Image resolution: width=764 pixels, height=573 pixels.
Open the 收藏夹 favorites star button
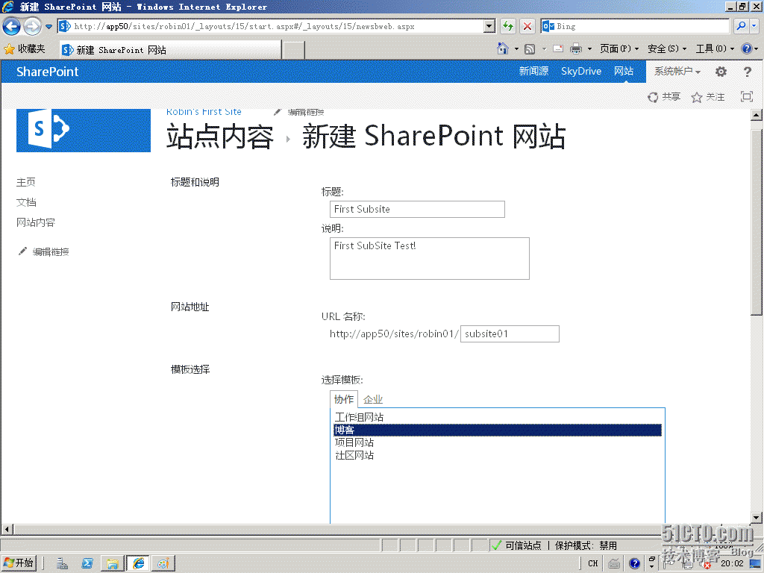pyautogui.click(x=25, y=48)
